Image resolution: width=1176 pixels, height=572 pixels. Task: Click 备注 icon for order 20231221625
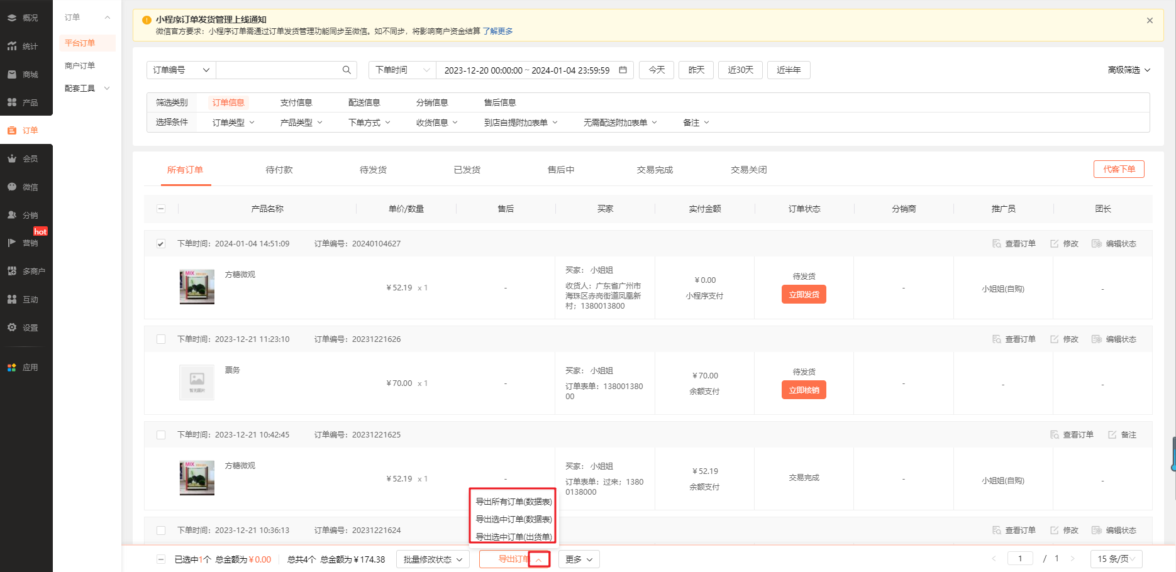click(x=1112, y=434)
